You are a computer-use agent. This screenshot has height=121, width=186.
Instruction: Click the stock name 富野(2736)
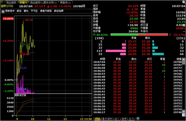click(x=7, y=6)
